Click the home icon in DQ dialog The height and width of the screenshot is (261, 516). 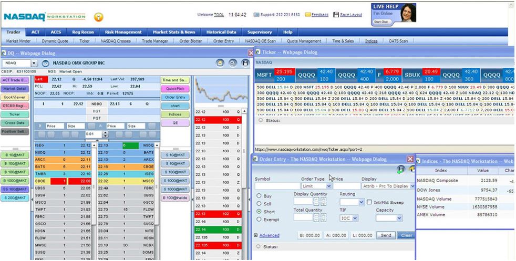coord(220,63)
